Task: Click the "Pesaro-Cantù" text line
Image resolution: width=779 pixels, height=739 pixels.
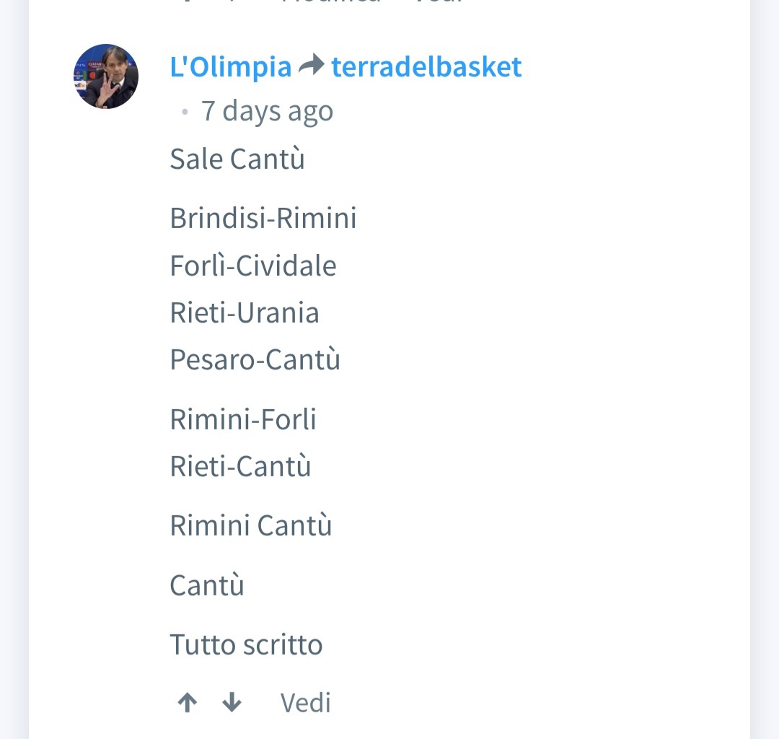Action: (x=255, y=359)
